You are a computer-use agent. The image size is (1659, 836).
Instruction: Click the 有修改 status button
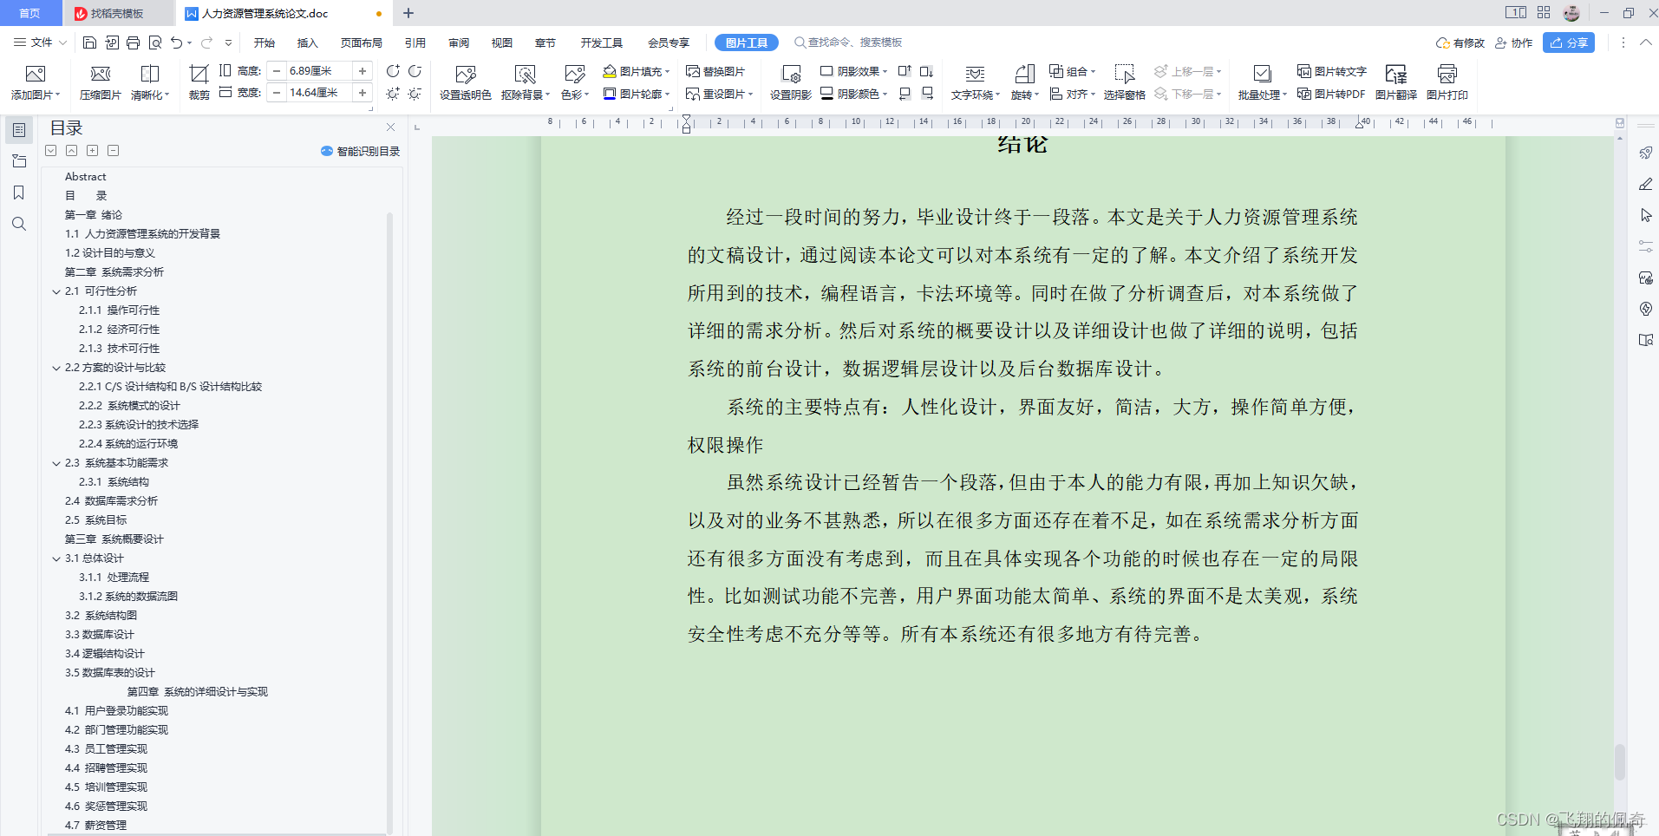[x=1460, y=42]
